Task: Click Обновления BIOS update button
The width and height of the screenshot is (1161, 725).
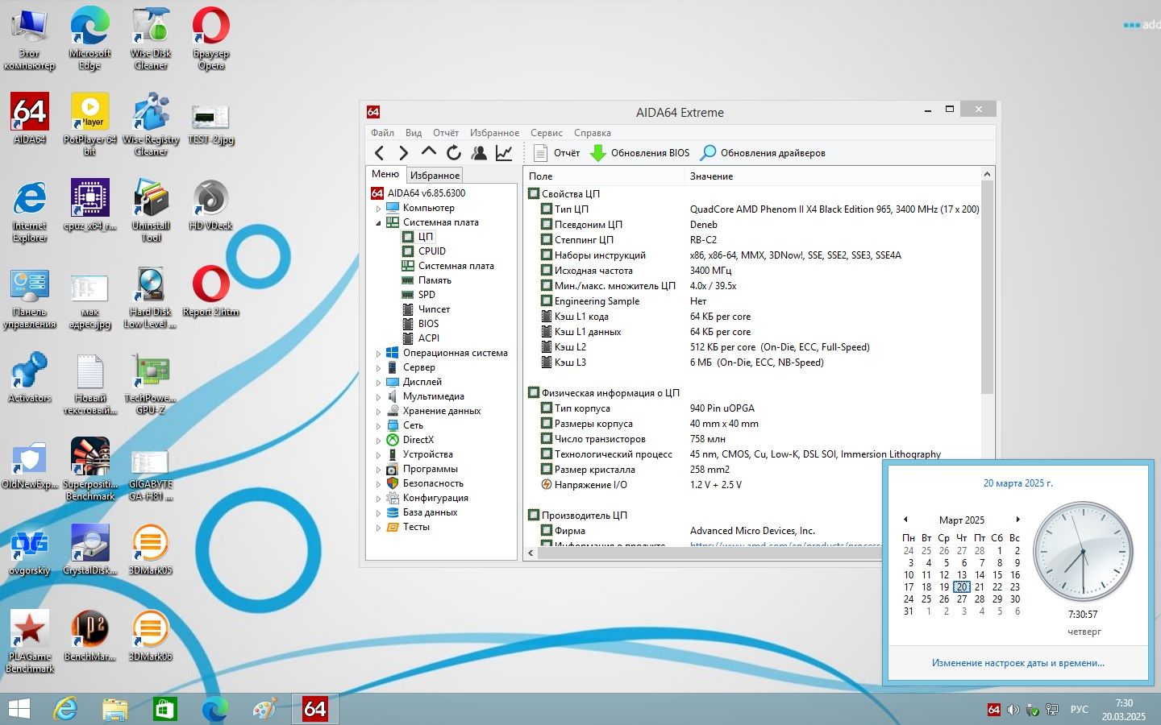Action: click(640, 153)
